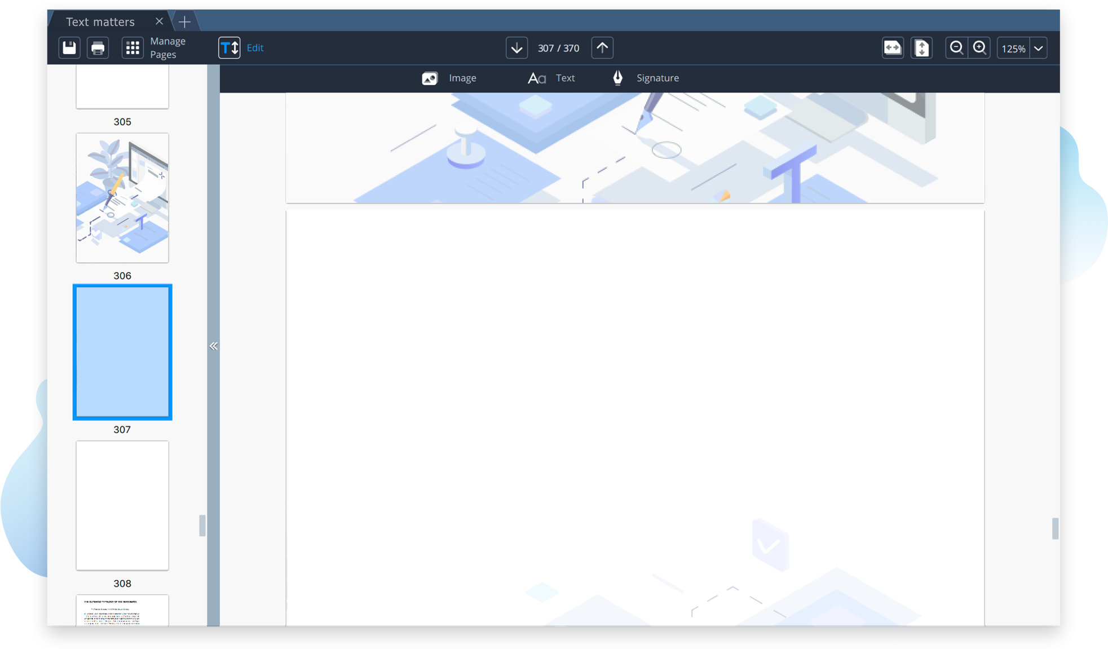Collapse the thumbnail sidebar panel
Image resolution: width=1108 pixels, height=649 pixels.
point(213,346)
